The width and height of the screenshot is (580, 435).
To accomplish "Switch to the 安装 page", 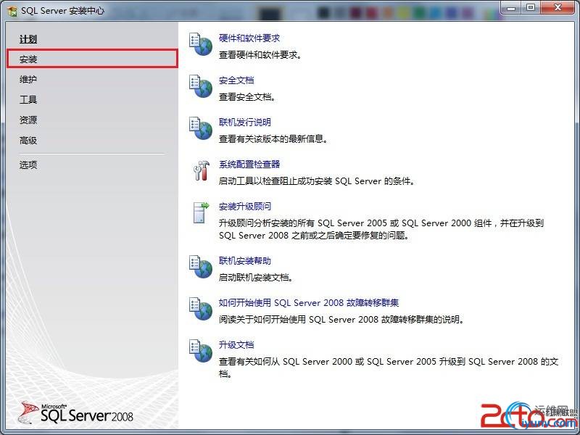I will (92, 59).
